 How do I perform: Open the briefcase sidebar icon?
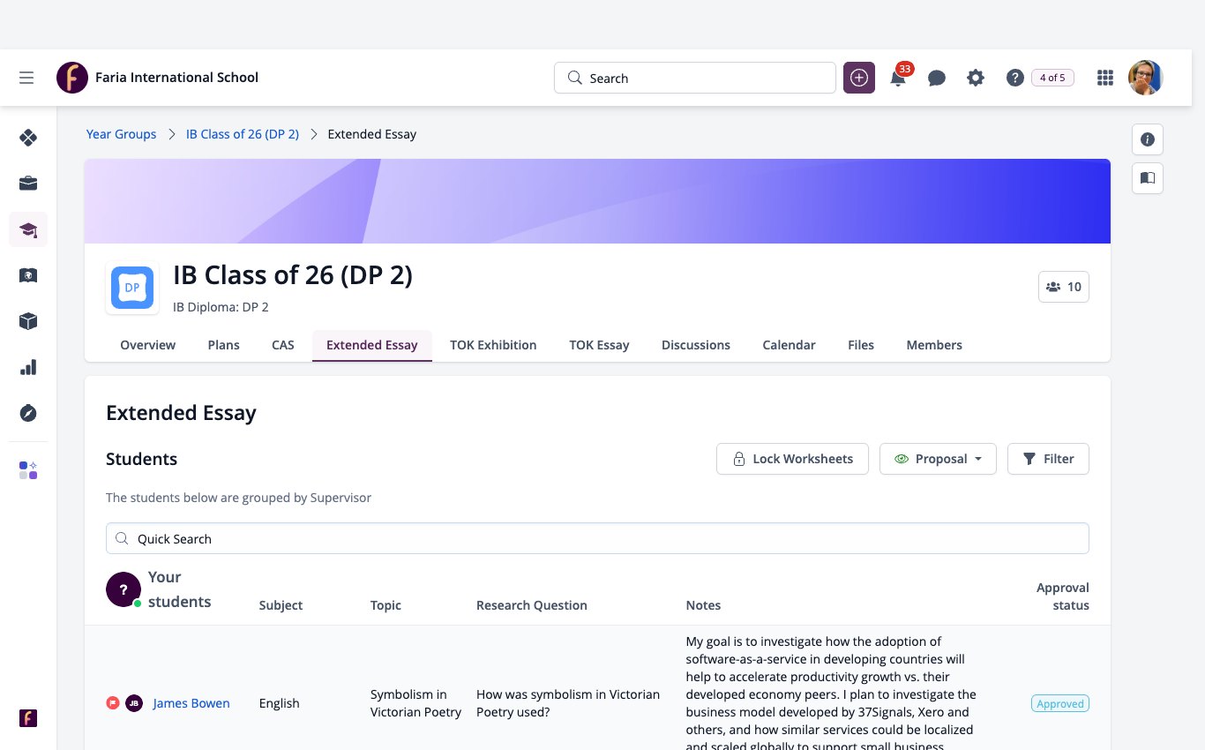click(x=28, y=184)
